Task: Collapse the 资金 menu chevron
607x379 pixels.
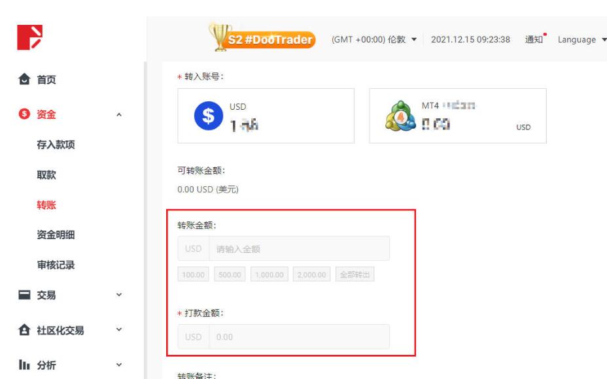Action: (119, 114)
